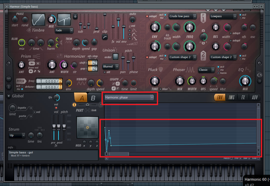Click the vibrato depth knob
270x186 pixels.
(x=91, y=83)
